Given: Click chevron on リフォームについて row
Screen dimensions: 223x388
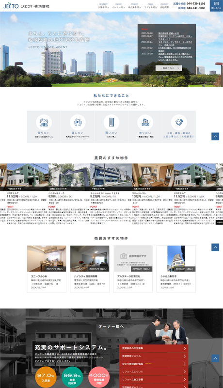Looking at the screenshot, I should click(x=184, y=372).
